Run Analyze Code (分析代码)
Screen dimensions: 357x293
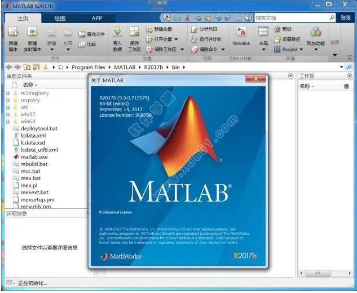coord(204,29)
